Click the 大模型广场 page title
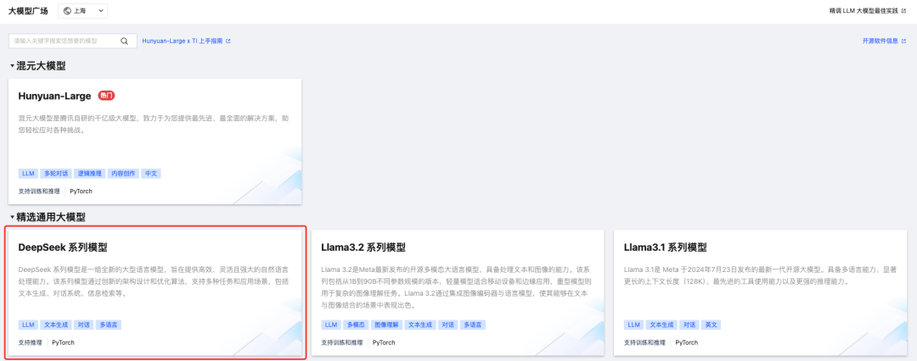This screenshot has height=361, width=917. pyautogui.click(x=28, y=10)
